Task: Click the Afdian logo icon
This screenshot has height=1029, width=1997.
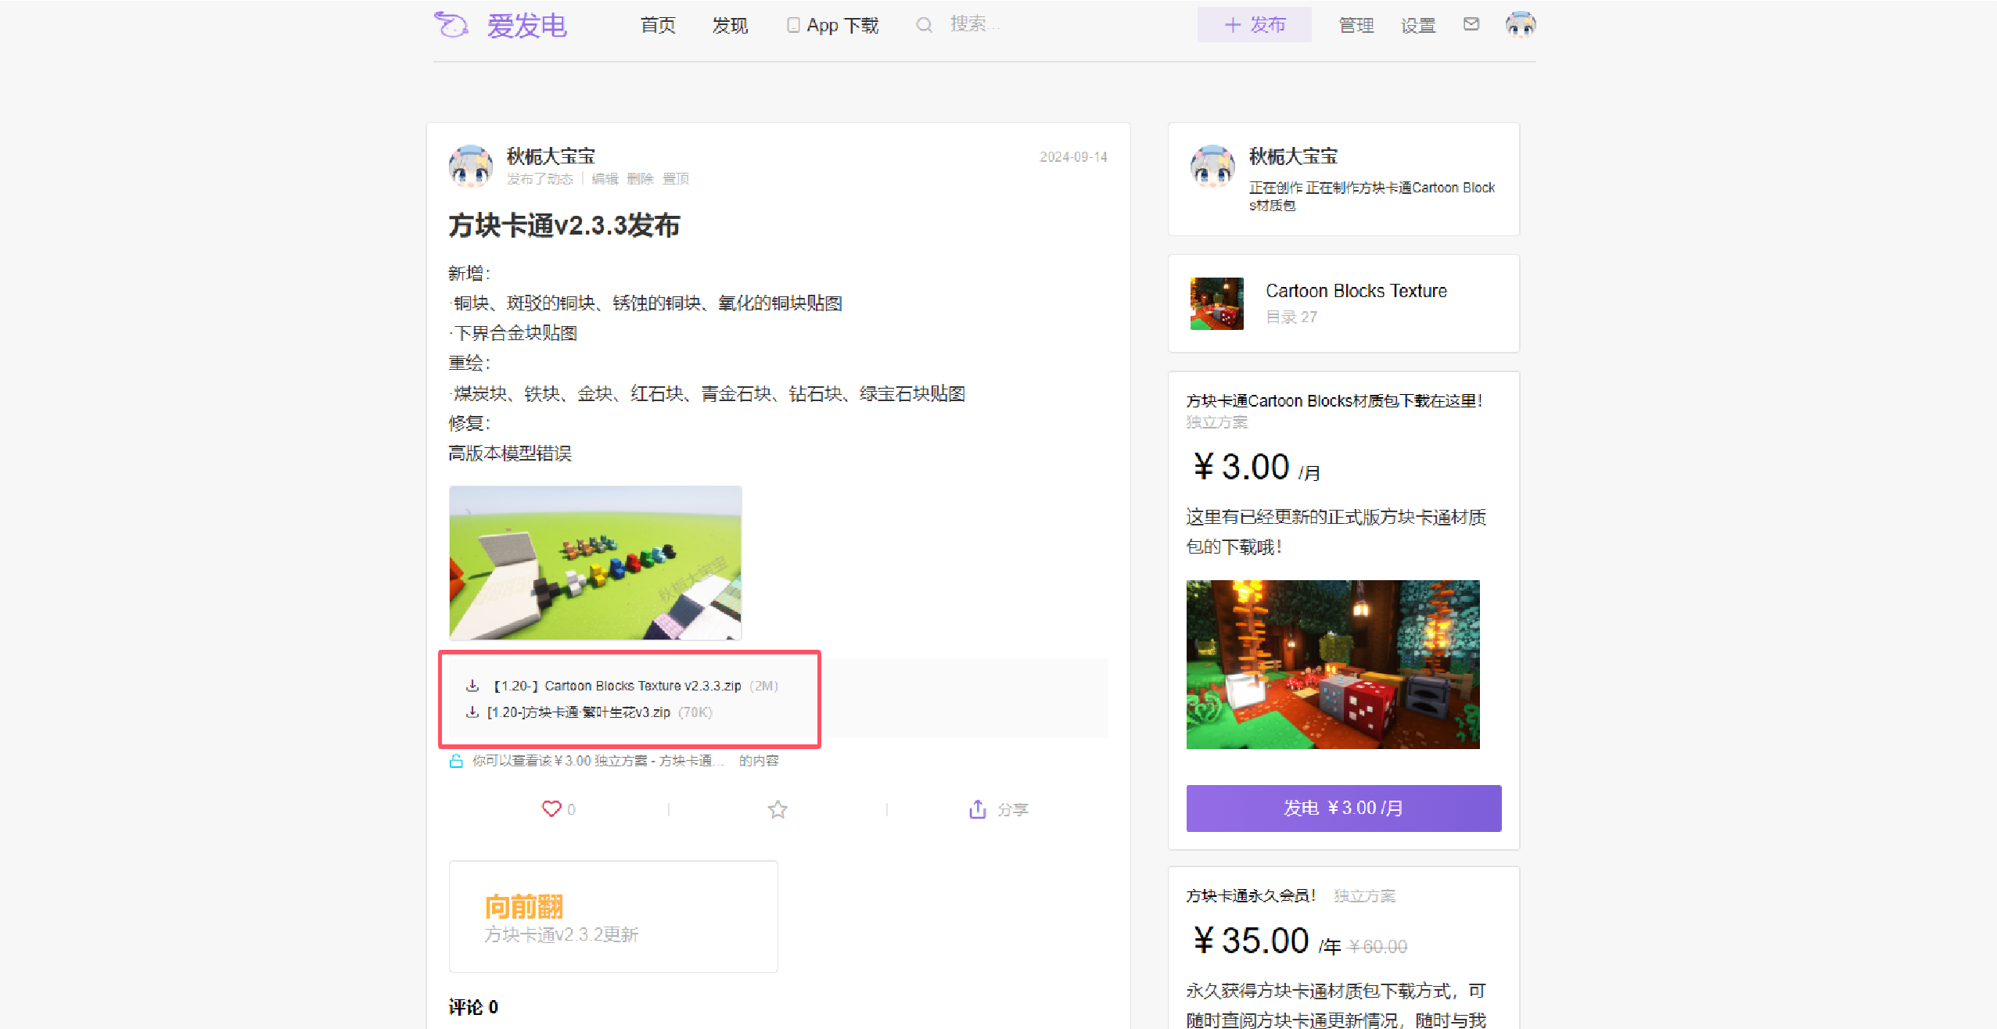Action: 451,25
